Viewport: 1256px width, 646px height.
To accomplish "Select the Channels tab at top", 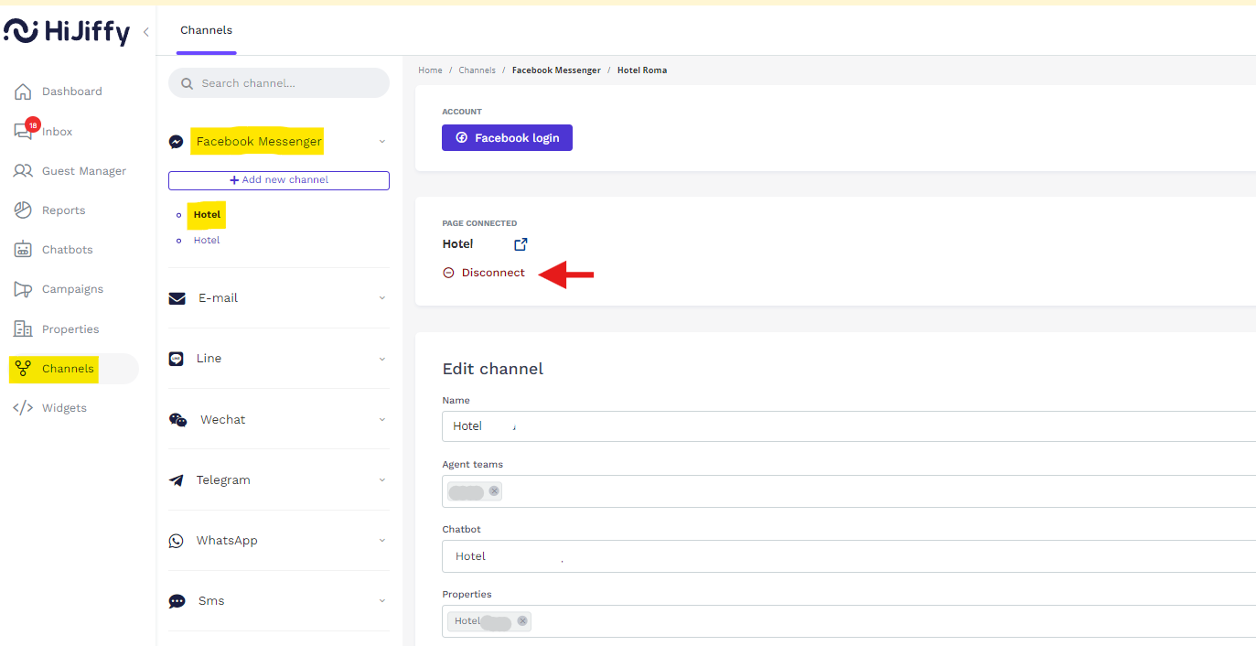I will pos(206,30).
